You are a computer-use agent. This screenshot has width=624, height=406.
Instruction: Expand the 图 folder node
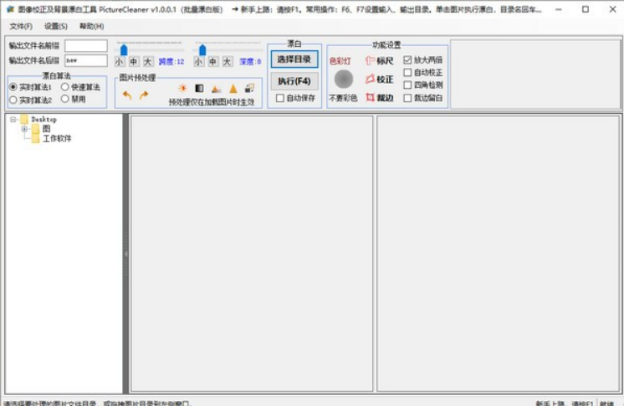pos(24,129)
